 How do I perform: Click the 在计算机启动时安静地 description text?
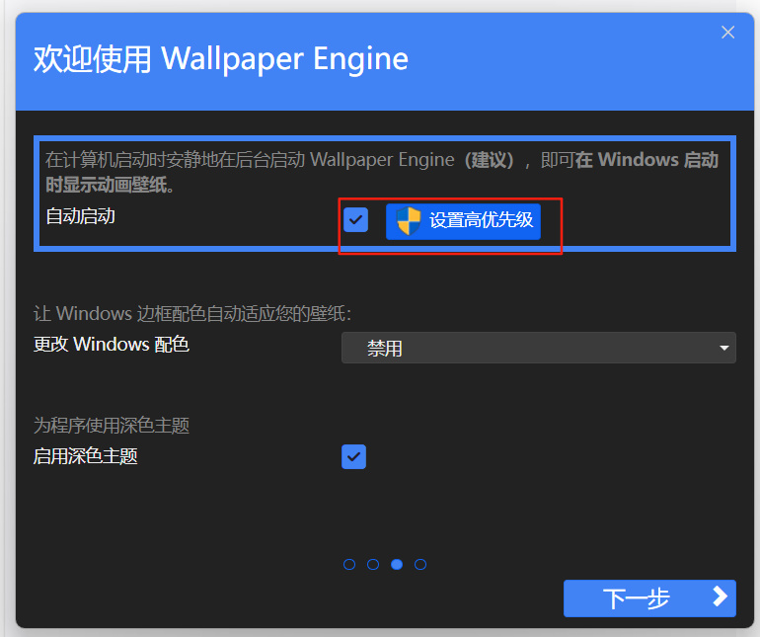tap(382, 172)
